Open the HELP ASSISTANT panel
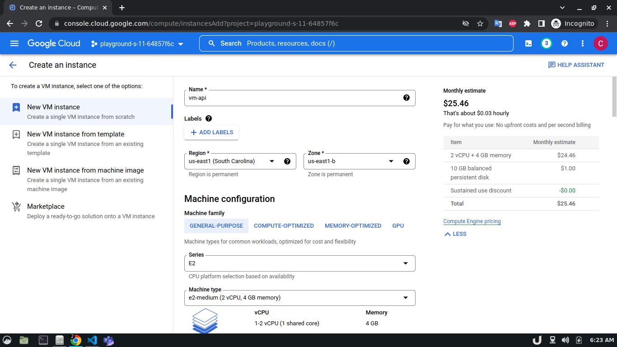Image resolution: width=617 pixels, height=347 pixels. 576,65
